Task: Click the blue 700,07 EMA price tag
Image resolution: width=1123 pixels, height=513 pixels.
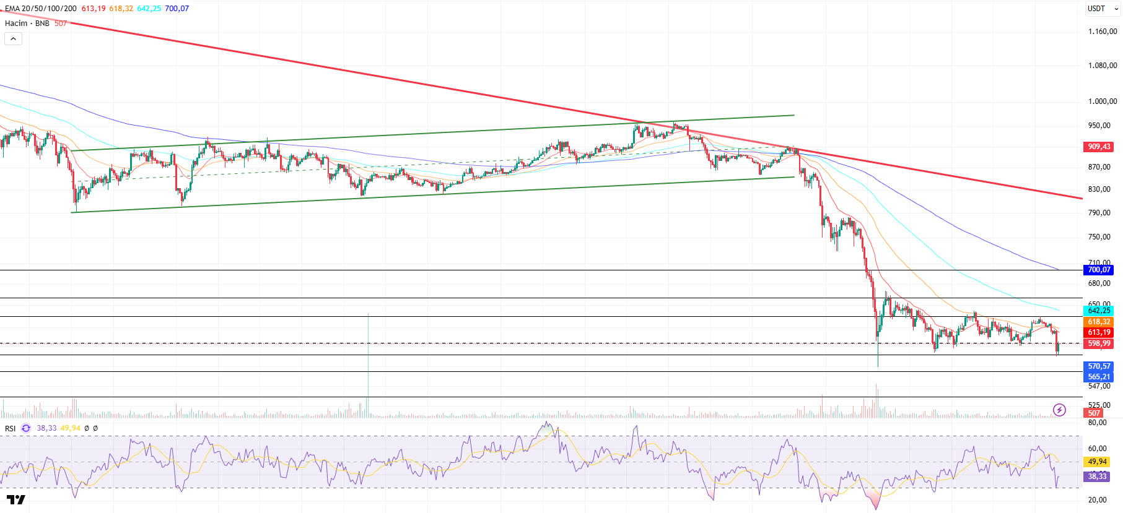Action: coord(1099,270)
